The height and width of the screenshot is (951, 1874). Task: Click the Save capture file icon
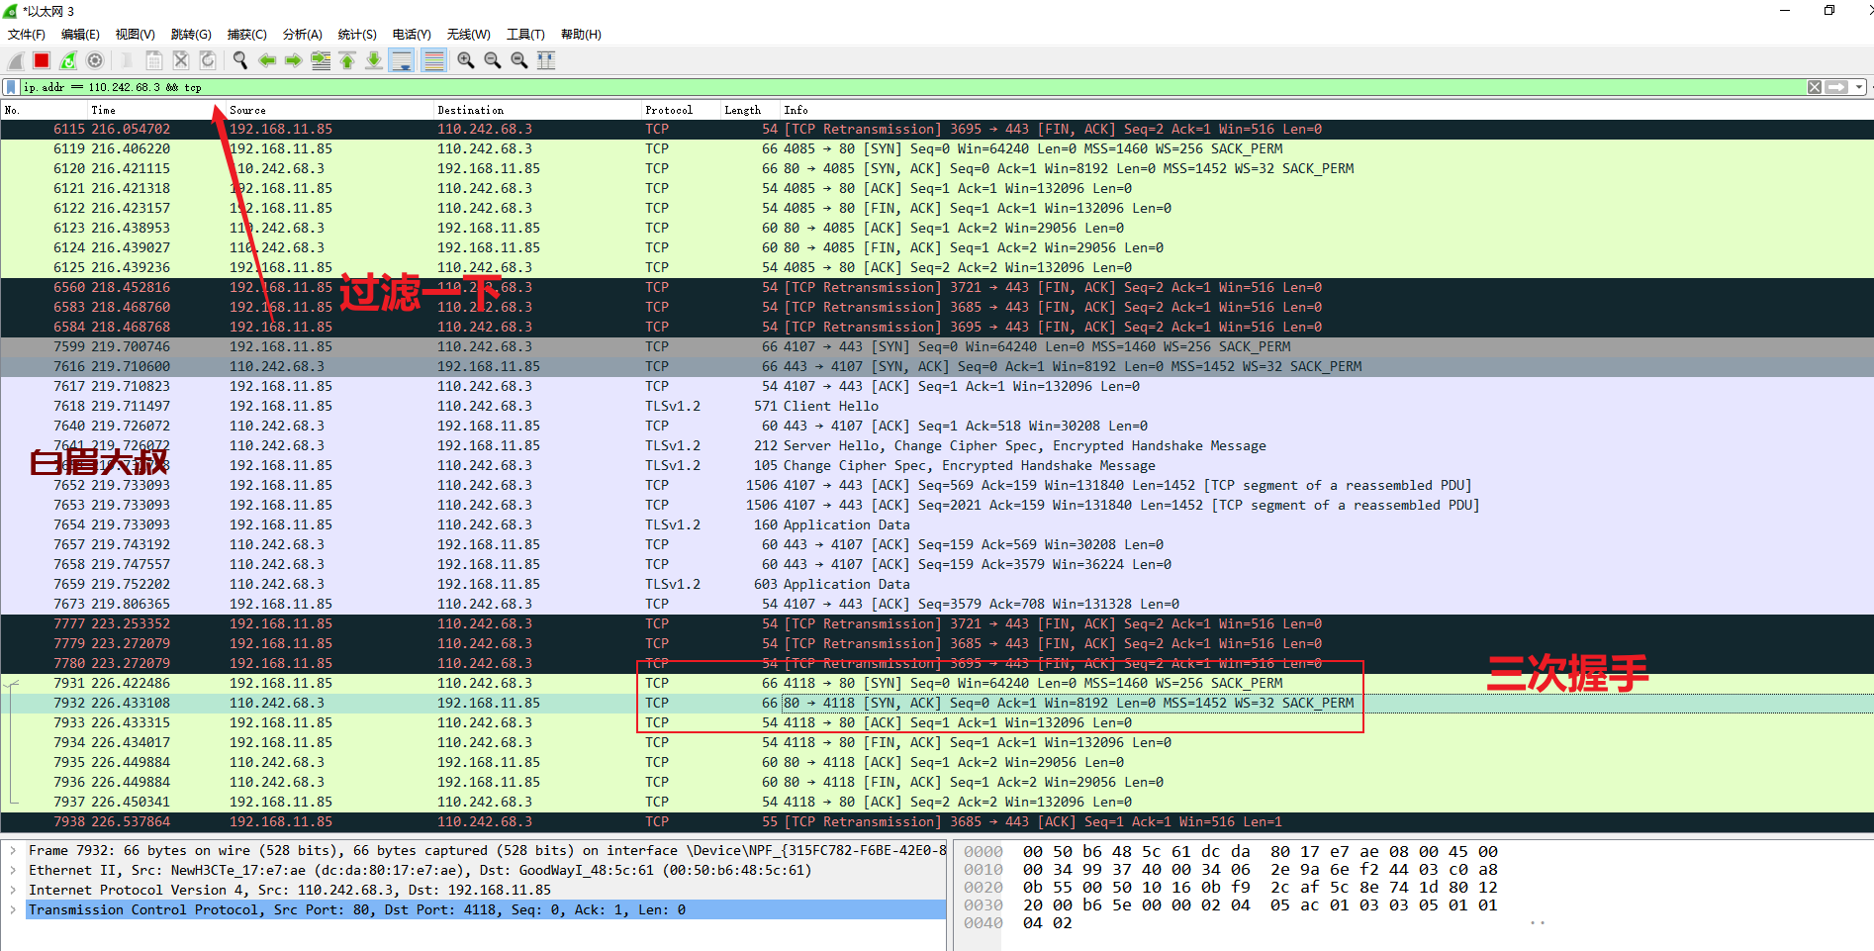click(x=154, y=60)
